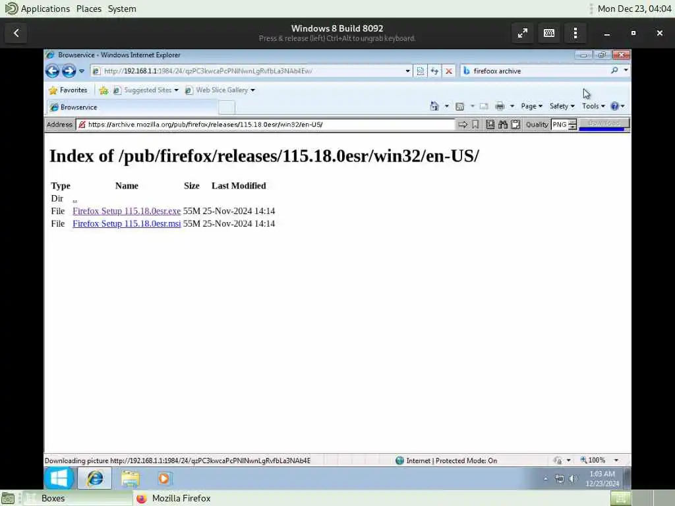Open Web Slice Gallery dropdown
This screenshot has width=675, height=506.
click(x=220, y=90)
